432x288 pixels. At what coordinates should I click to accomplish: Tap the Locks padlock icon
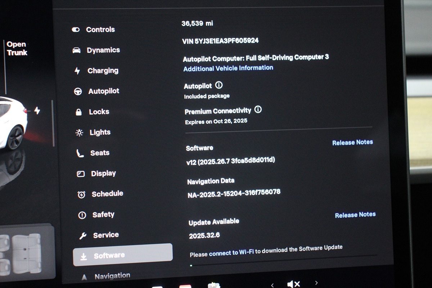(78, 112)
